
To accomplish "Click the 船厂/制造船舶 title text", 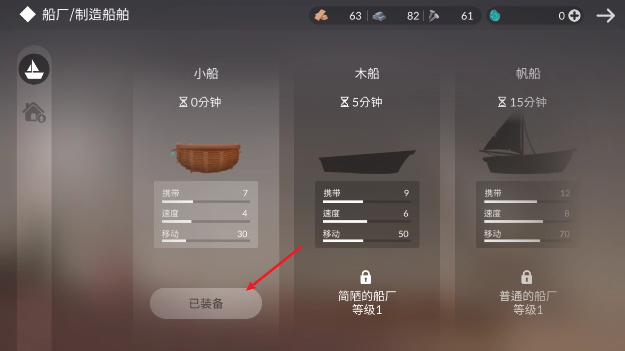I will [x=86, y=15].
